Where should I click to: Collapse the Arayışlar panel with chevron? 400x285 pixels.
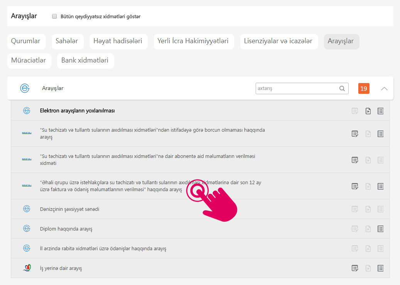(384, 88)
